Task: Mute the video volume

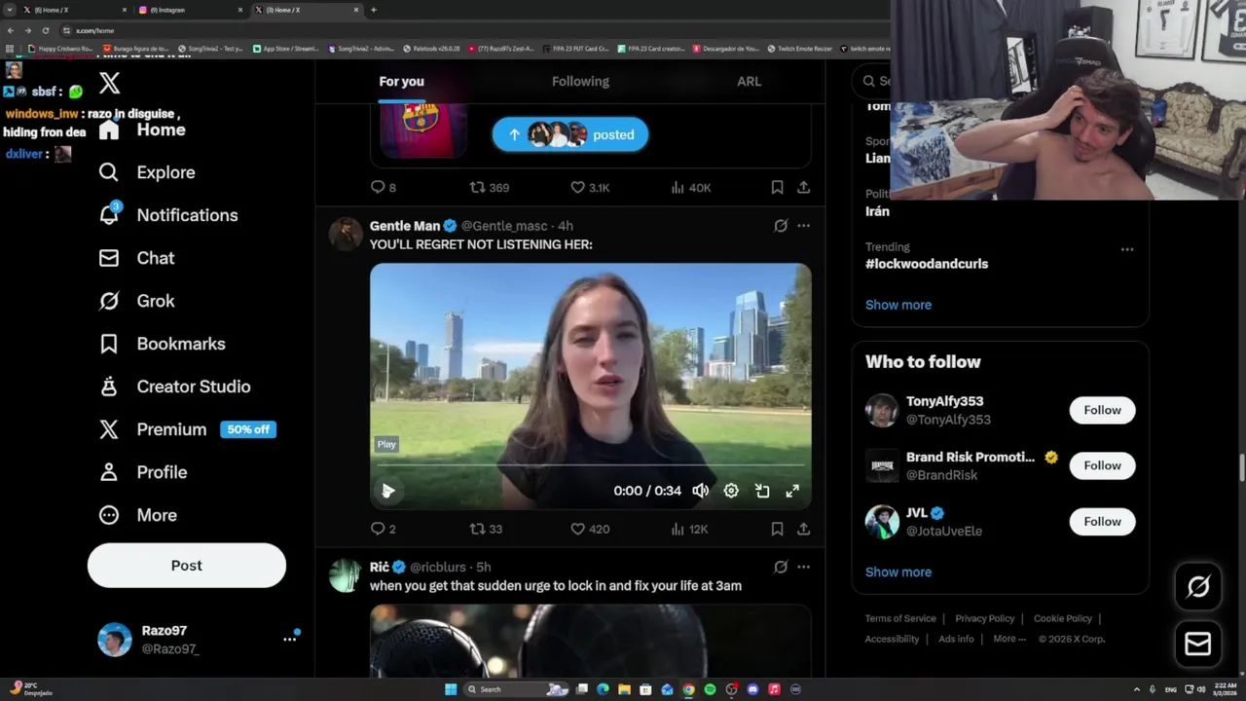Action: click(x=700, y=491)
